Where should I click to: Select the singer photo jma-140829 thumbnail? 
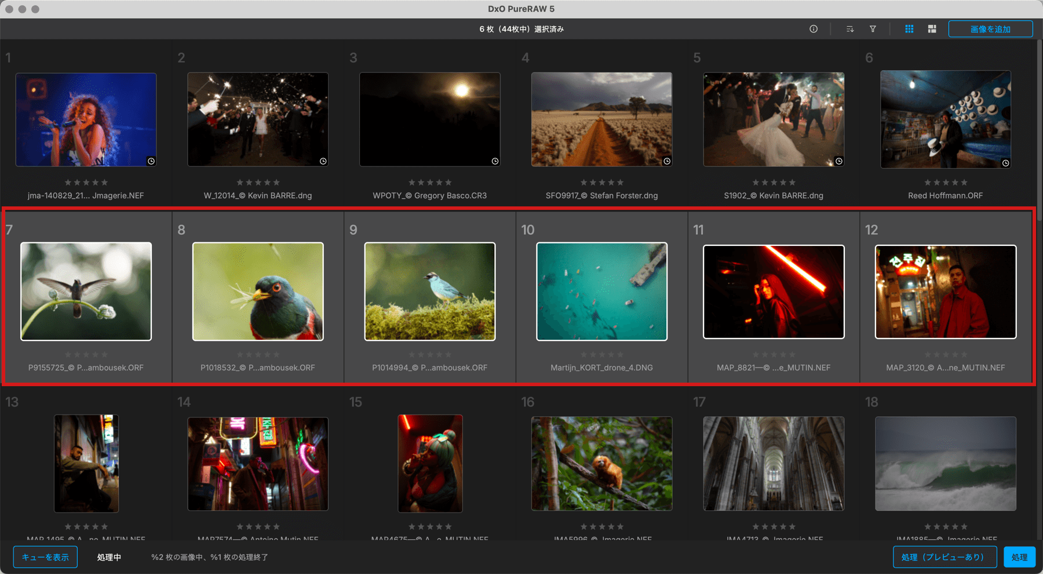click(86, 119)
